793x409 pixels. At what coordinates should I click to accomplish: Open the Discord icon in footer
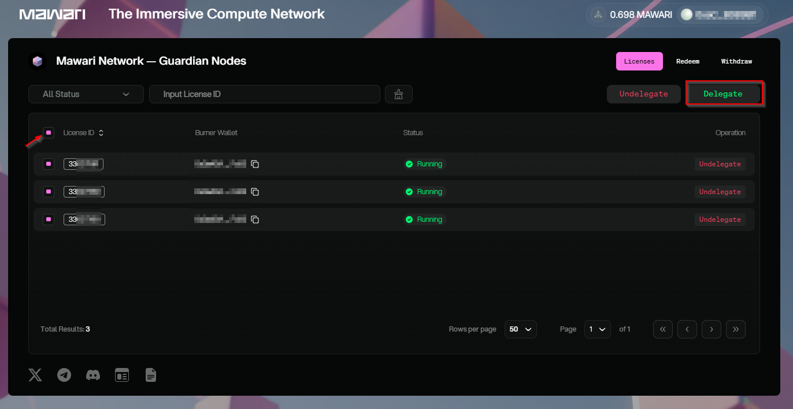click(x=93, y=375)
